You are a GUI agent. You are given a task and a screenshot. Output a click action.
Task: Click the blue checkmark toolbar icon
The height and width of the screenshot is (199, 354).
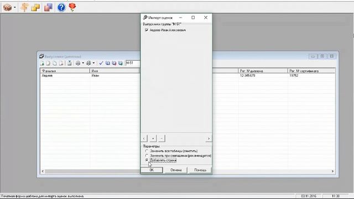pos(101,63)
